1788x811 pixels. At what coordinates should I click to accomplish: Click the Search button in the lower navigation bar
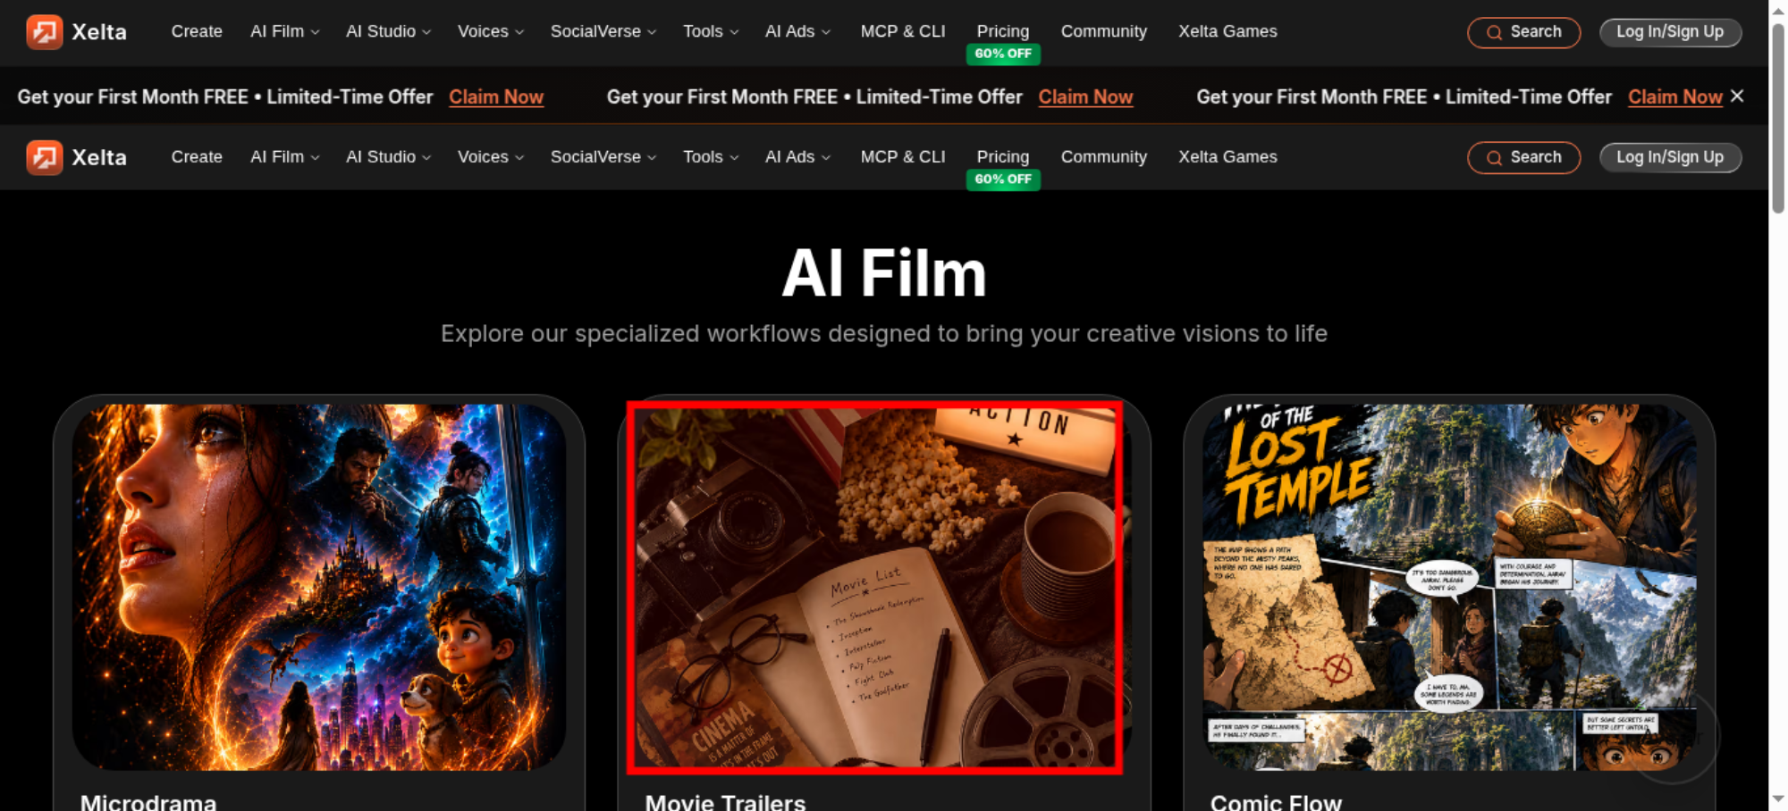click(1524, 158)
